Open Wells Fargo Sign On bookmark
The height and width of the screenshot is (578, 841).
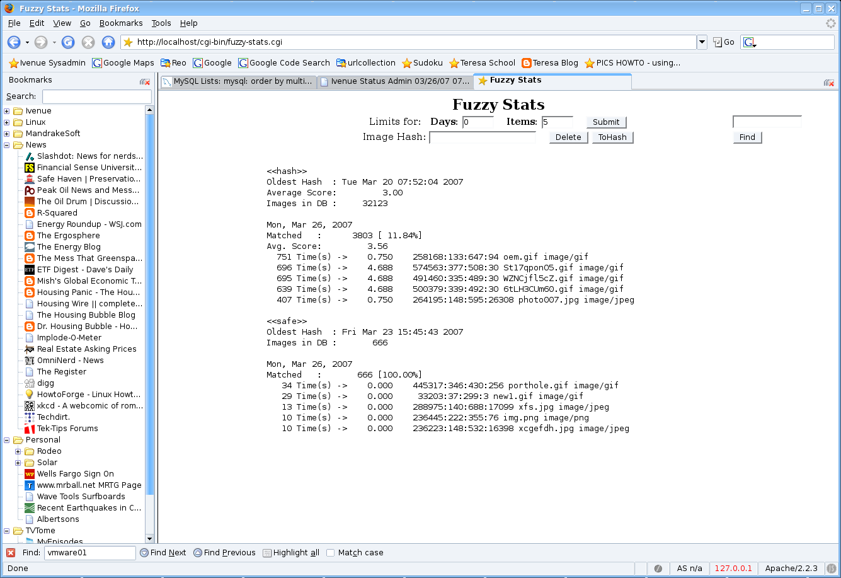point(75,474)
